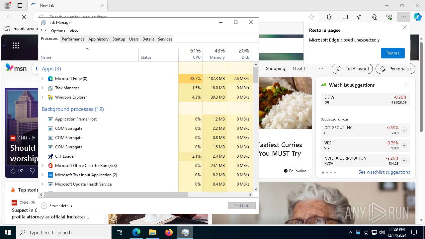425x239 pixels.
Task: Click the Microsoft Office Click-to-Run icon
Action: pos(50,166)
